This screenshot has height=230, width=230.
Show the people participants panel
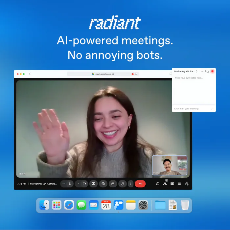(165, 184)
